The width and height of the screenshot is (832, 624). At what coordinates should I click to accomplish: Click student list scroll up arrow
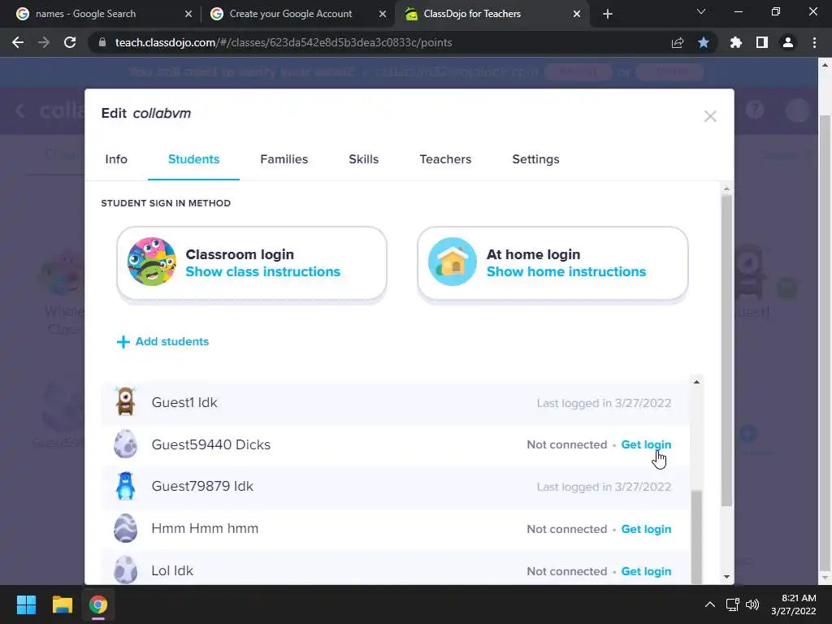[696, 382]
